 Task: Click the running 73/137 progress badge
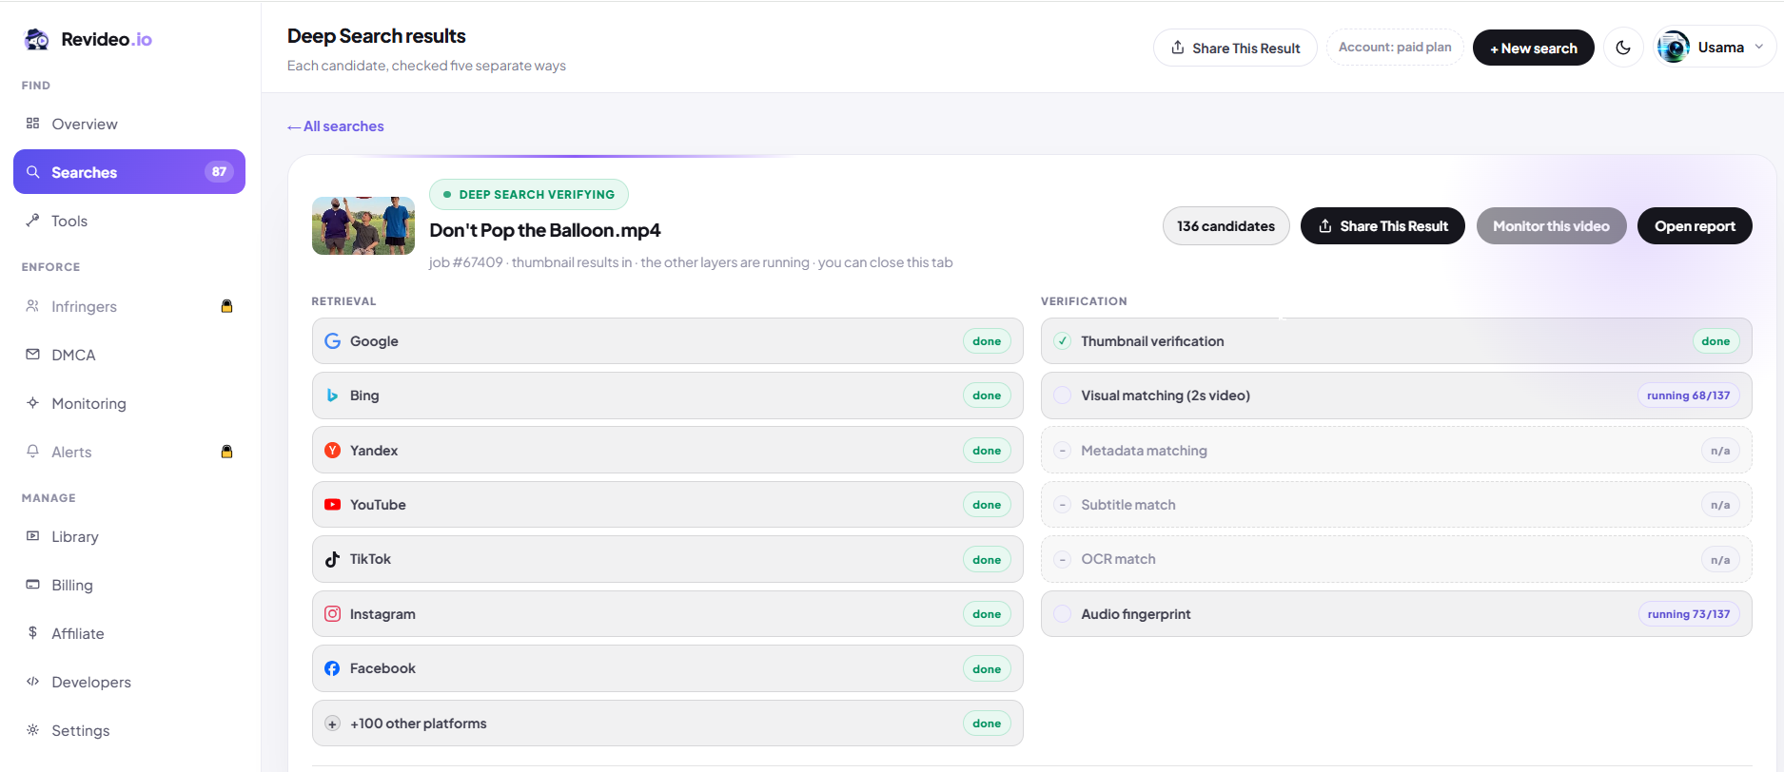click(1688, 614)
